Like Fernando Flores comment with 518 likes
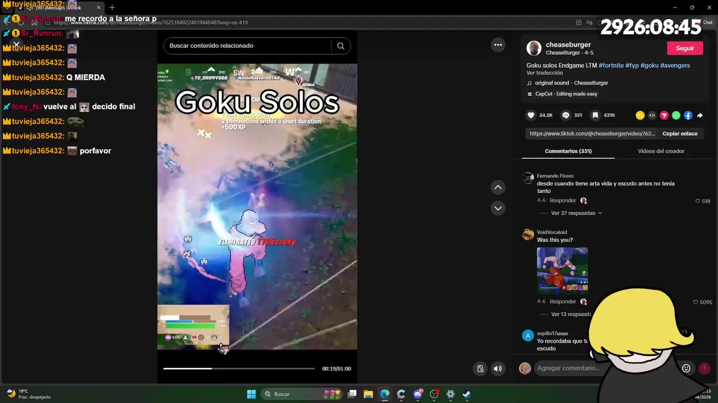The height and width of the screenshot is (403, 718). 698,201
